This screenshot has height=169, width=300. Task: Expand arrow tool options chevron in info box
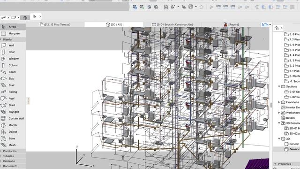(x=40, y=17)
